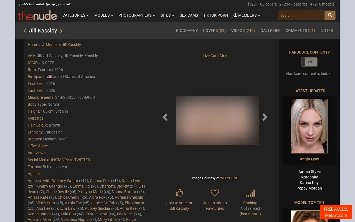The width and height of the screenshot is (355, 222).
Task: Open the Sites dropdown menu
Action: pyautogui.click(x=167, y=15)
